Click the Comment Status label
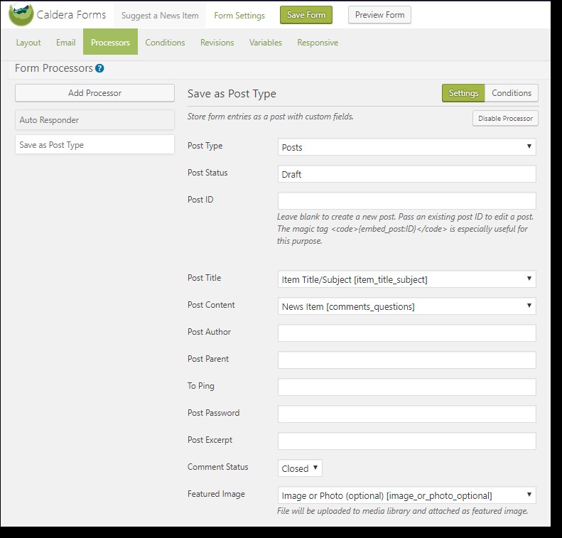The image size is (562, 538). point(217,467)
